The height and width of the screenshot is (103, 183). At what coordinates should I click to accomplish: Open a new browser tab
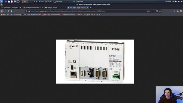[91, 7]
